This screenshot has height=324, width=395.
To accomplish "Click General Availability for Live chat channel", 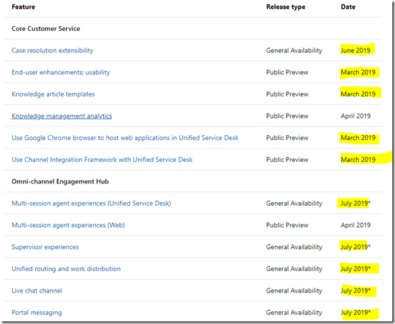I will [294, 291].
